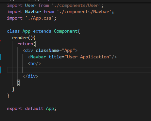Click the opening parenthesis after return
The height and width of the screenshot is (121, 151).
(x=34, y=44)
